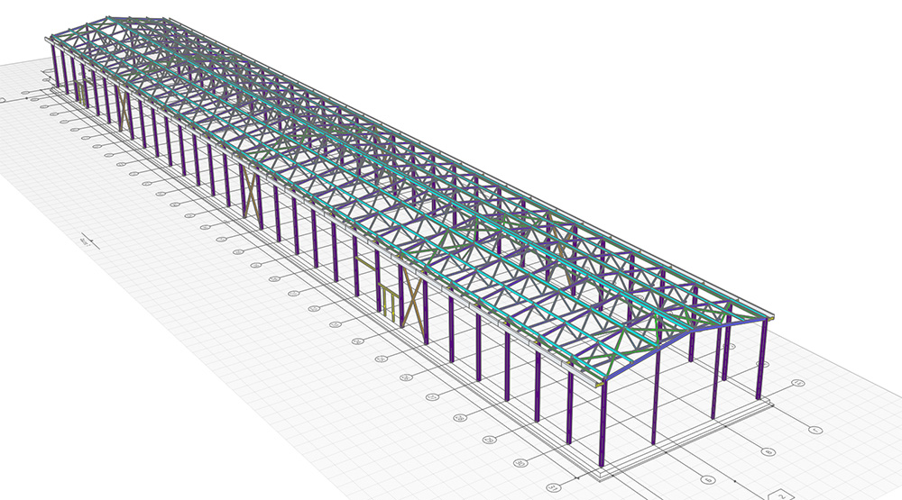Click the topmost grid bubble on the right side
This screenshot has height=500, width=902.
tap(797, 384)
